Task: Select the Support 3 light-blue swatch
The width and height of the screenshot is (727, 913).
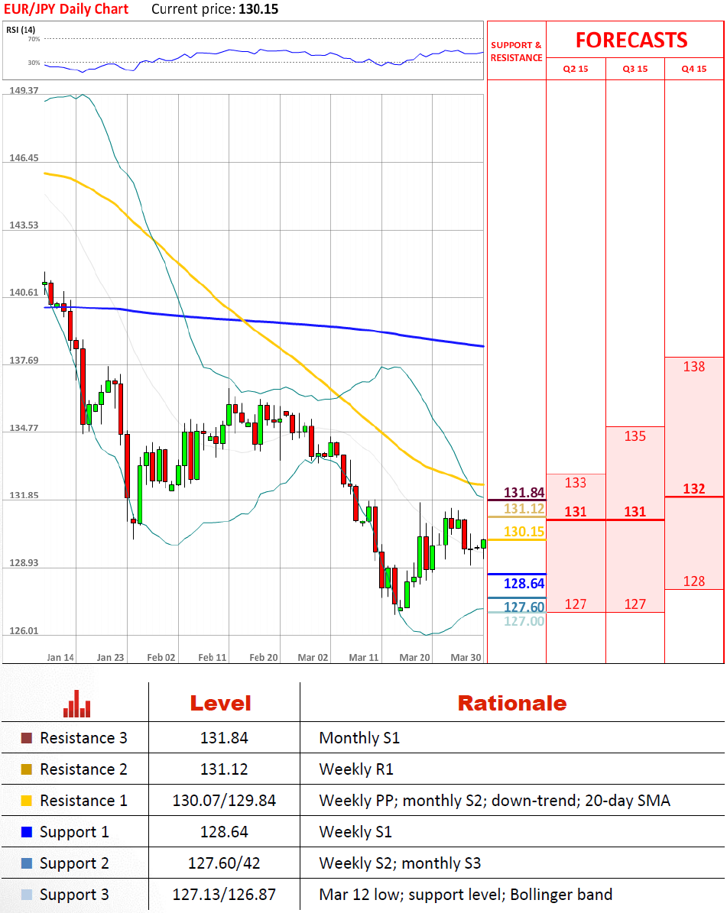Action: pos(26,895)
